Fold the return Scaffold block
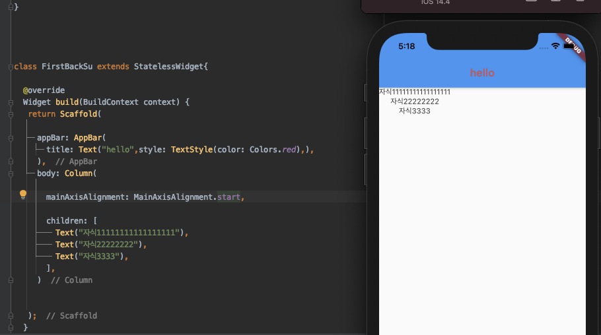 tap(11, 115)
